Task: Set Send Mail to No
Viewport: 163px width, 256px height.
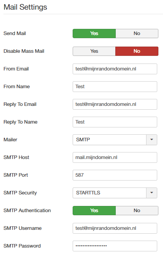Action: 137,33
